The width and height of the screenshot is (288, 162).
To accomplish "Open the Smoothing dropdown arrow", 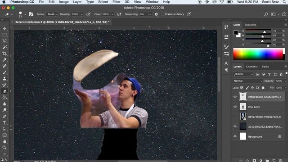I will 150,14.
